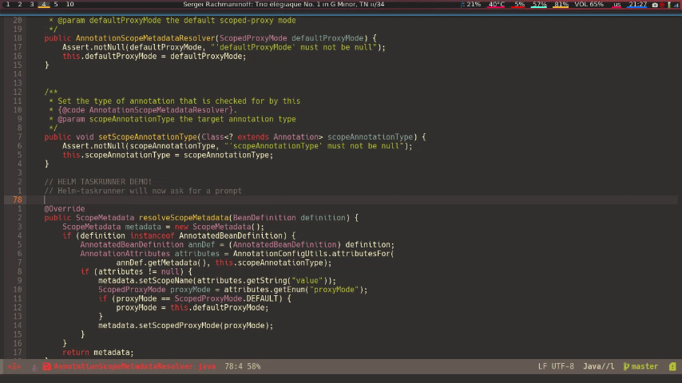The height and width of the screenshot is (383, 682).
Task: Click the HELM TASKRUNNER DEMO! comment
Action: pyautogui.click(x=98, y=182)
